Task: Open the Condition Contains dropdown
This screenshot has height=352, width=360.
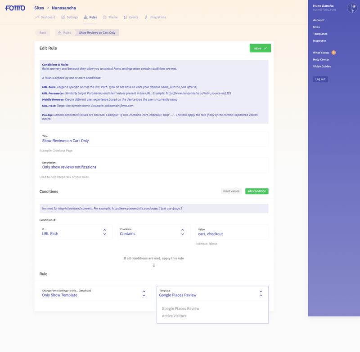Action: (154, 232)
